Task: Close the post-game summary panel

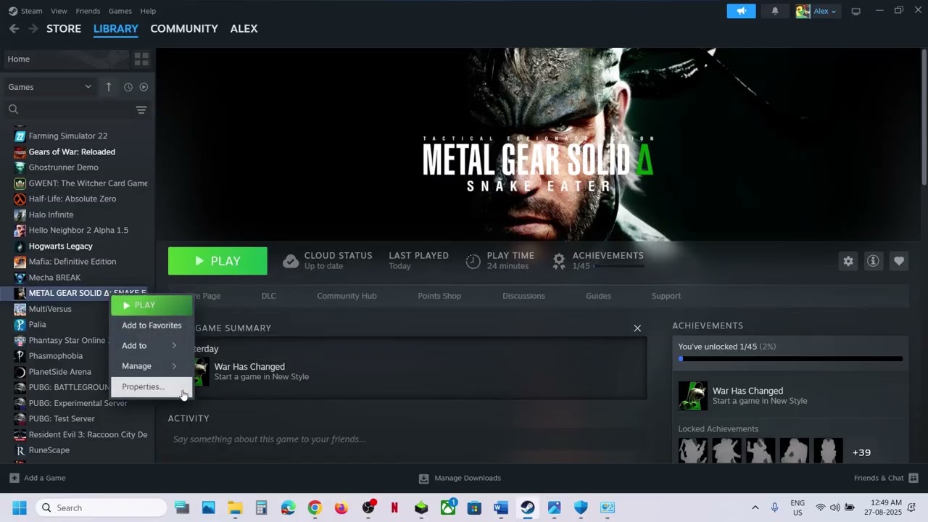Action: click(x=637, y=328)
